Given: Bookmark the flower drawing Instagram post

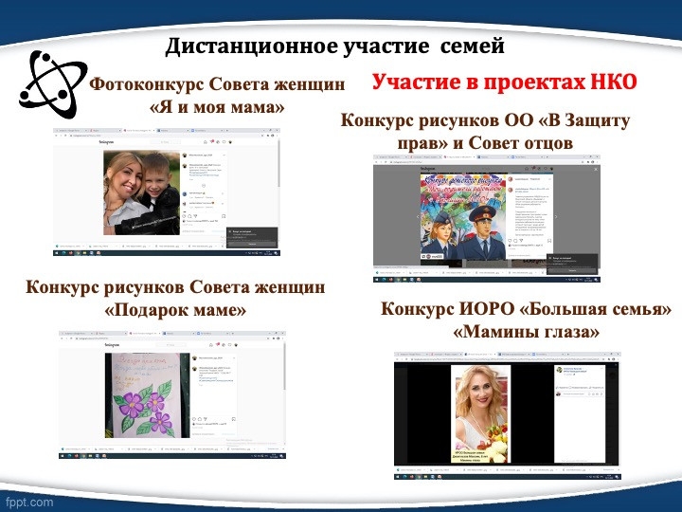Looking at the screenshot, I should (x=234, y=419).
